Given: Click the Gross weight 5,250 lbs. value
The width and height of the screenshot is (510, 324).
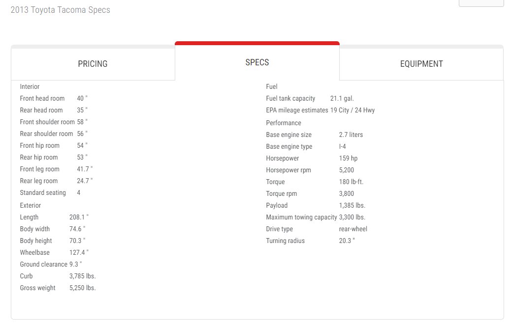Looking at the screenshot, I should click(x=83, y=288).
